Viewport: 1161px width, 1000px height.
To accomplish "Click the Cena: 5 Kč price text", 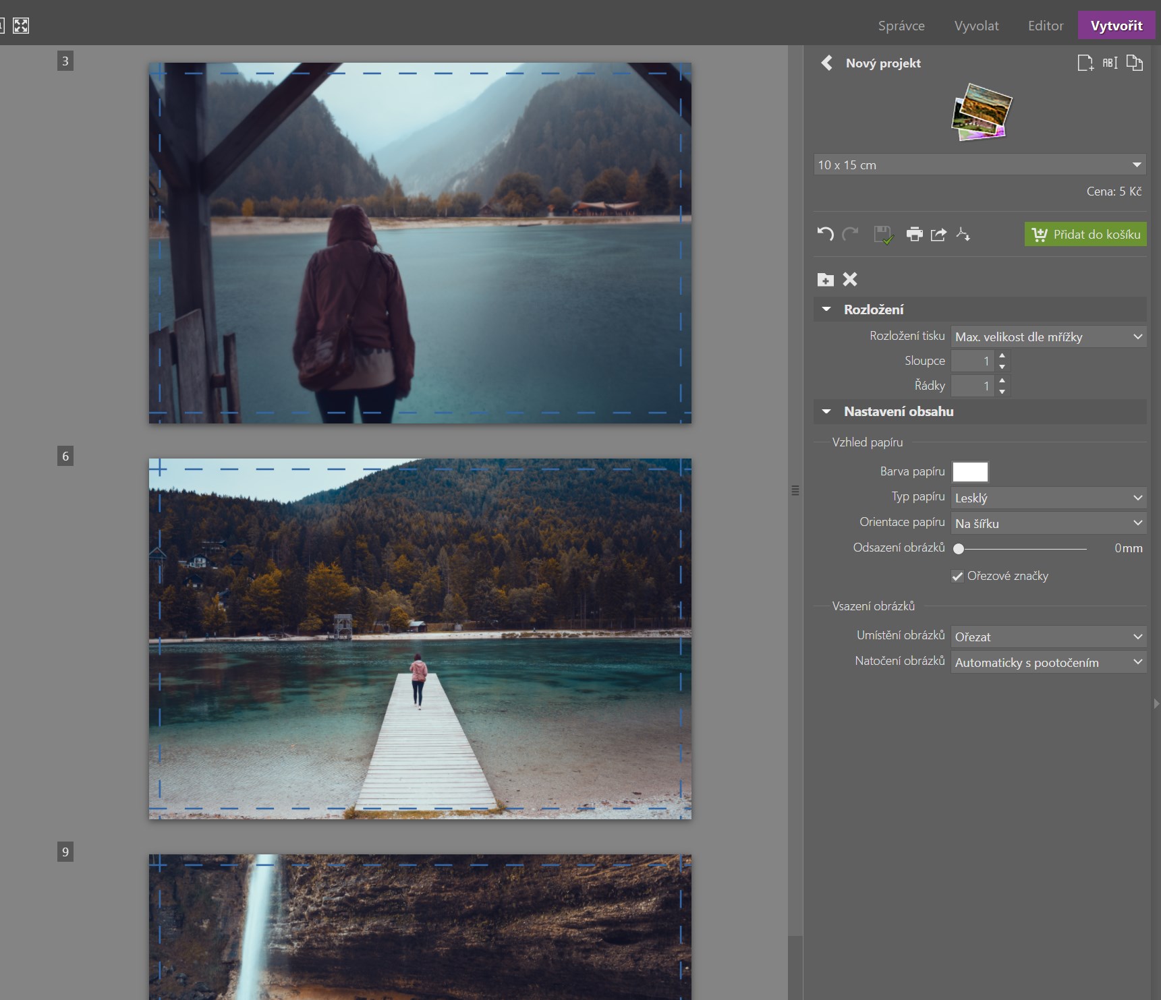I will tap(1114, 192).
